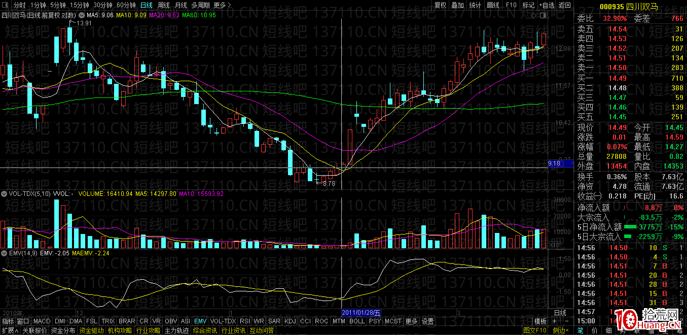The height and width of the screenshot is (335, 687).
Task: Switch indicator to TRIX
Action: click(x=107, y=321)
